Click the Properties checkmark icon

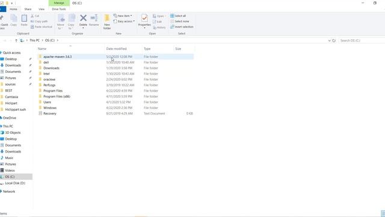pyautogui.click(x=144, y=18)
